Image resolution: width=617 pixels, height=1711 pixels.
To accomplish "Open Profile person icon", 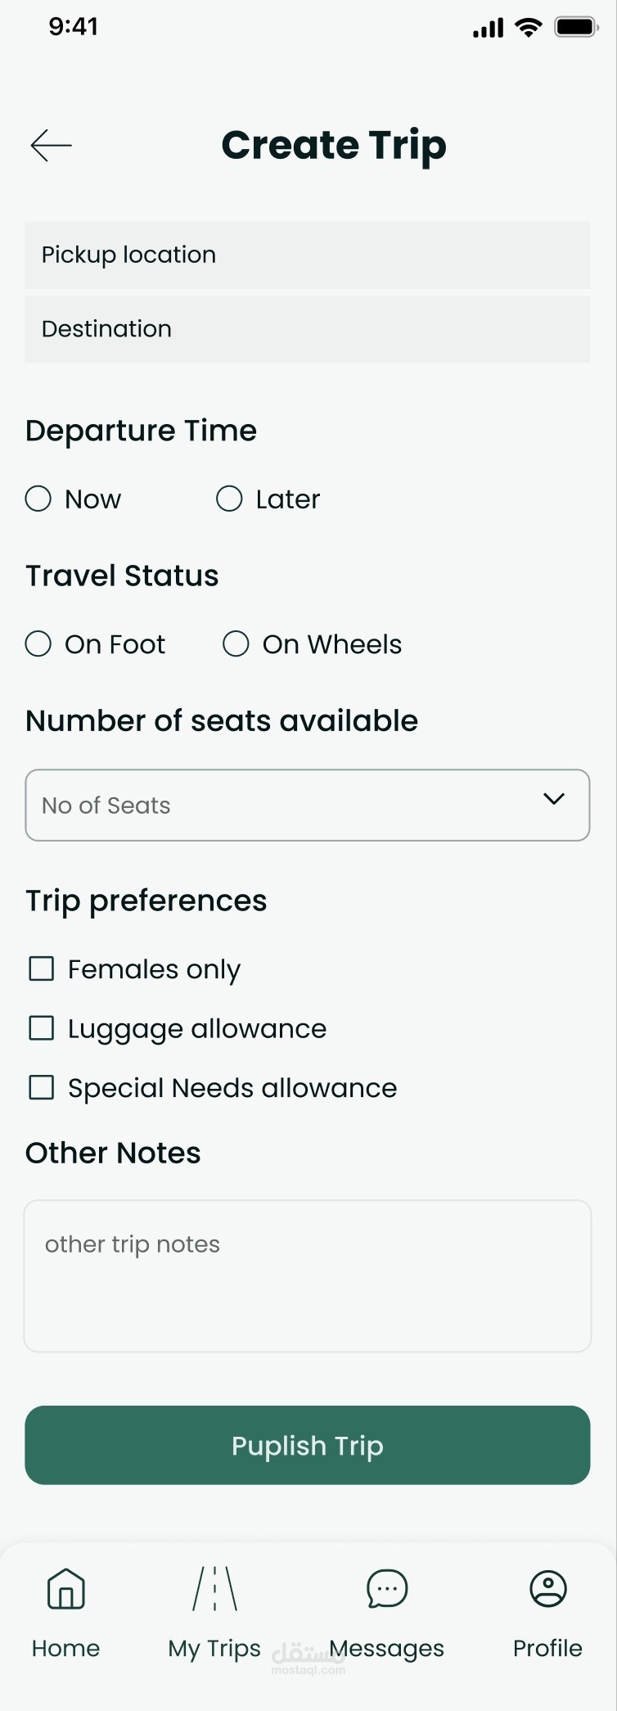I will click(547, 1589).
